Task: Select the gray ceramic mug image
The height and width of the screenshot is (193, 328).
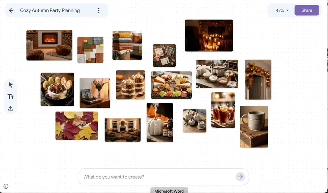Action: pyautogui.click(x=254, y=127)
